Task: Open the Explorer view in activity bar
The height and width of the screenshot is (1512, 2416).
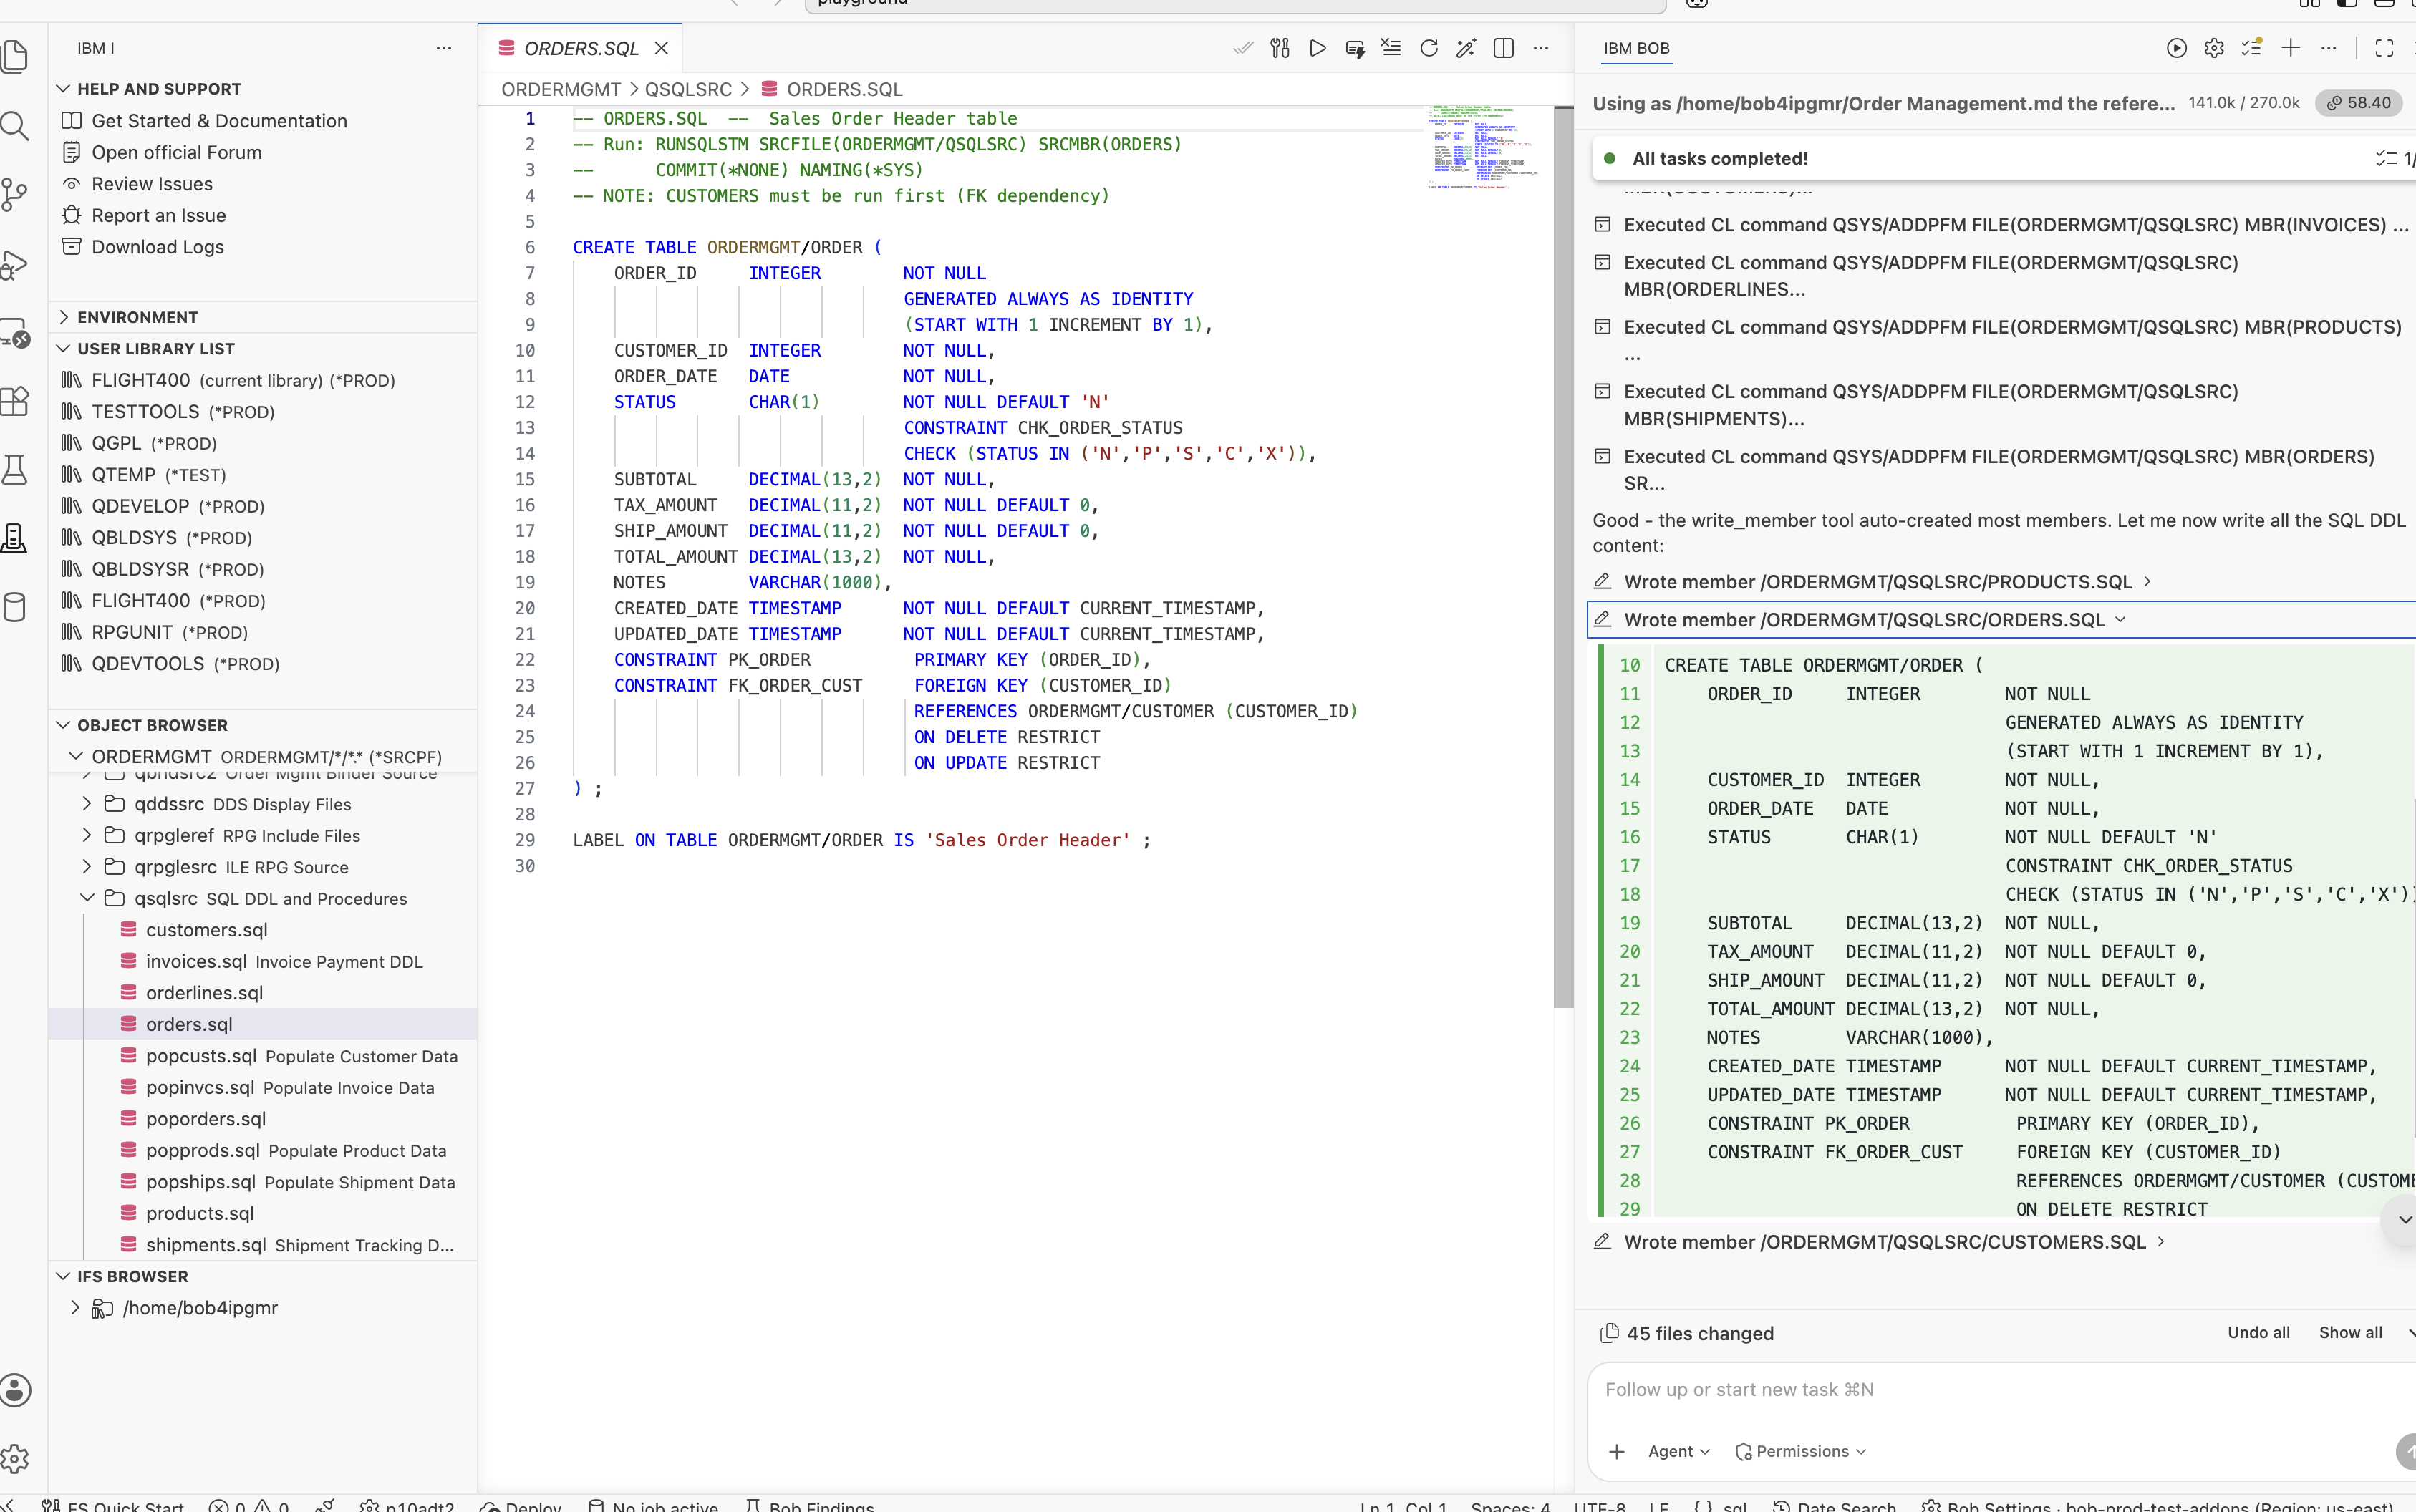Action: tap(14, 57)
